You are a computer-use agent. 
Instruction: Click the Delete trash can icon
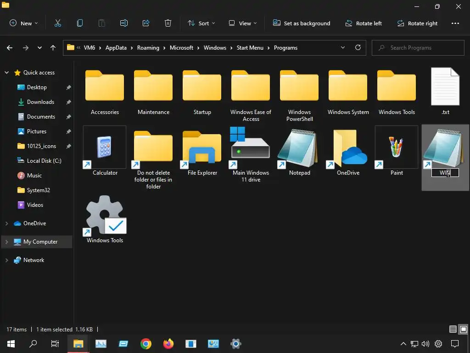pos(168,23)
